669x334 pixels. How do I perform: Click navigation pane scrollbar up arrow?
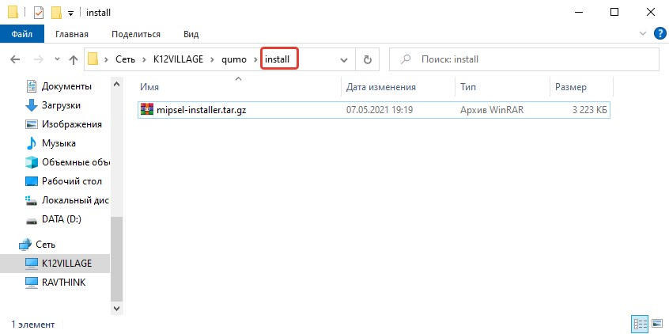(x=116, y=84)
